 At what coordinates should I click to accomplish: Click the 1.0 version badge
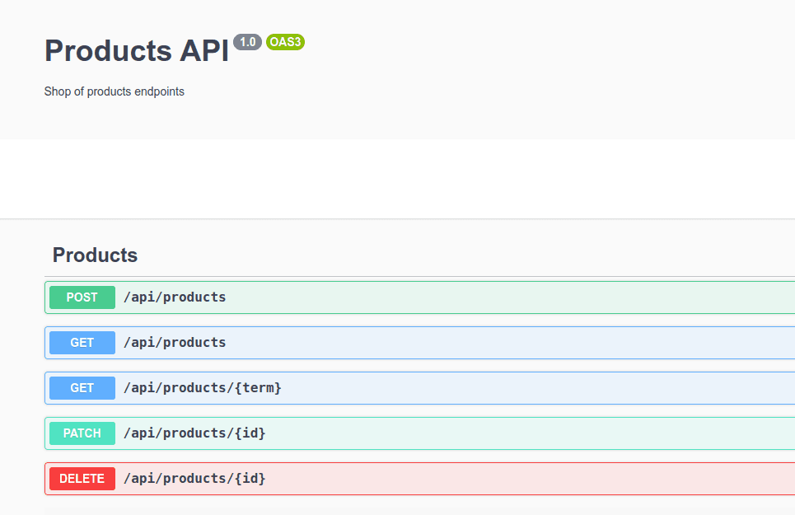point(247,42)
